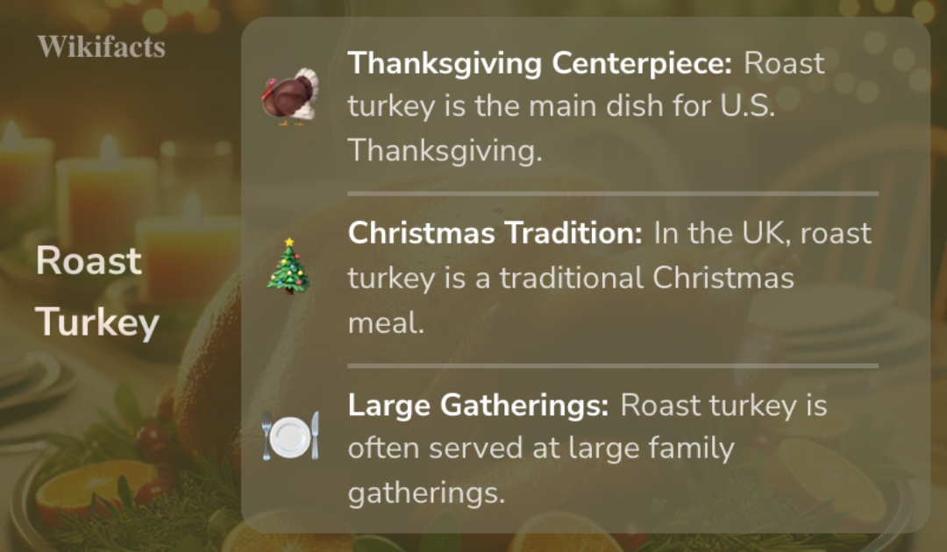
Task: Click the word 'Turkey' in the left title
Action: (96, 322)
